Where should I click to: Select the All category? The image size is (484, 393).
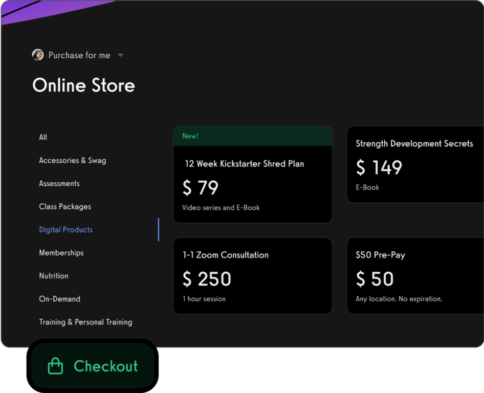tap(43, 137)
